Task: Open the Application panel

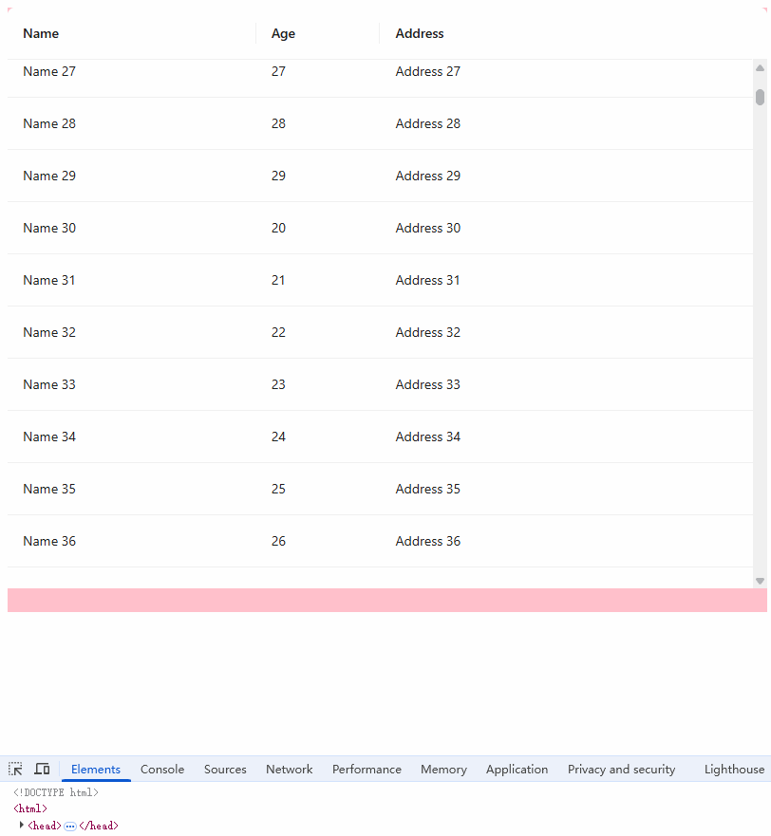Action: click(x=517, y=769)
